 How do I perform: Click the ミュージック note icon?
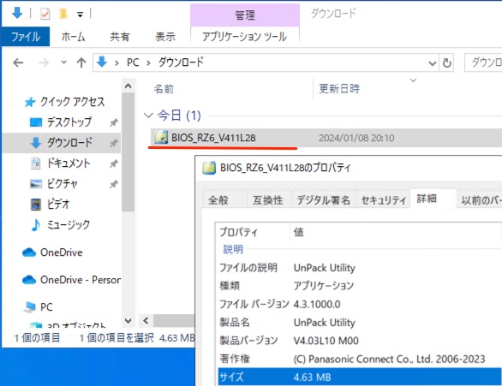36,225
